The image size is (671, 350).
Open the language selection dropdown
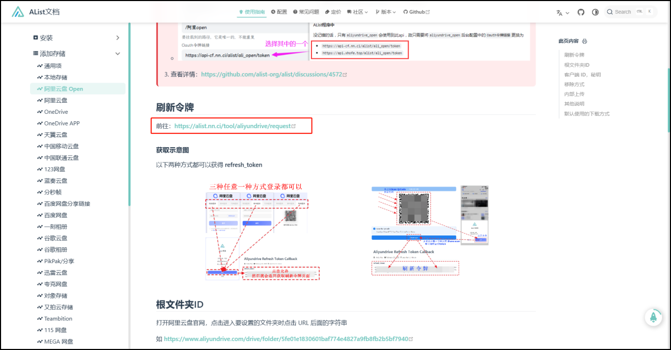(x=562, y=12)
